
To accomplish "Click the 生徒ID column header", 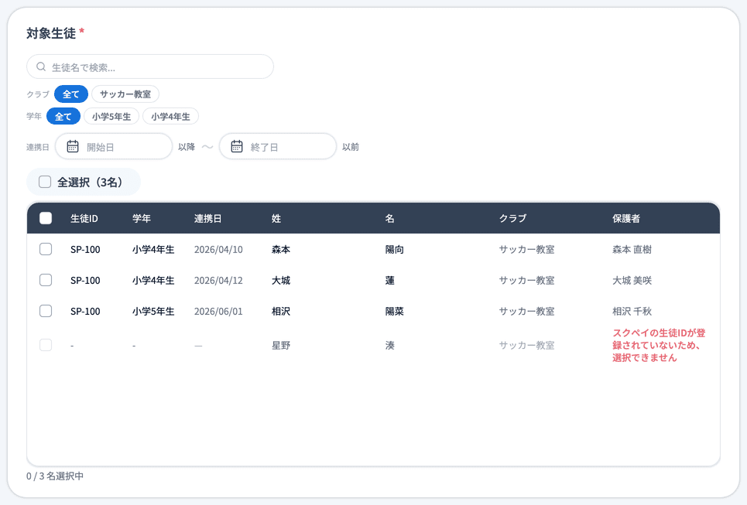I will point(84,218).
